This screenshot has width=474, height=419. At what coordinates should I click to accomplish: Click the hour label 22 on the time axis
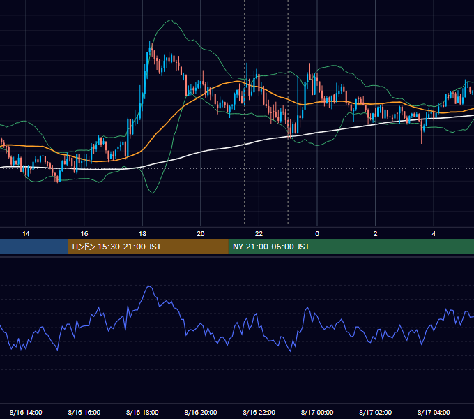[x=259, y=234]
